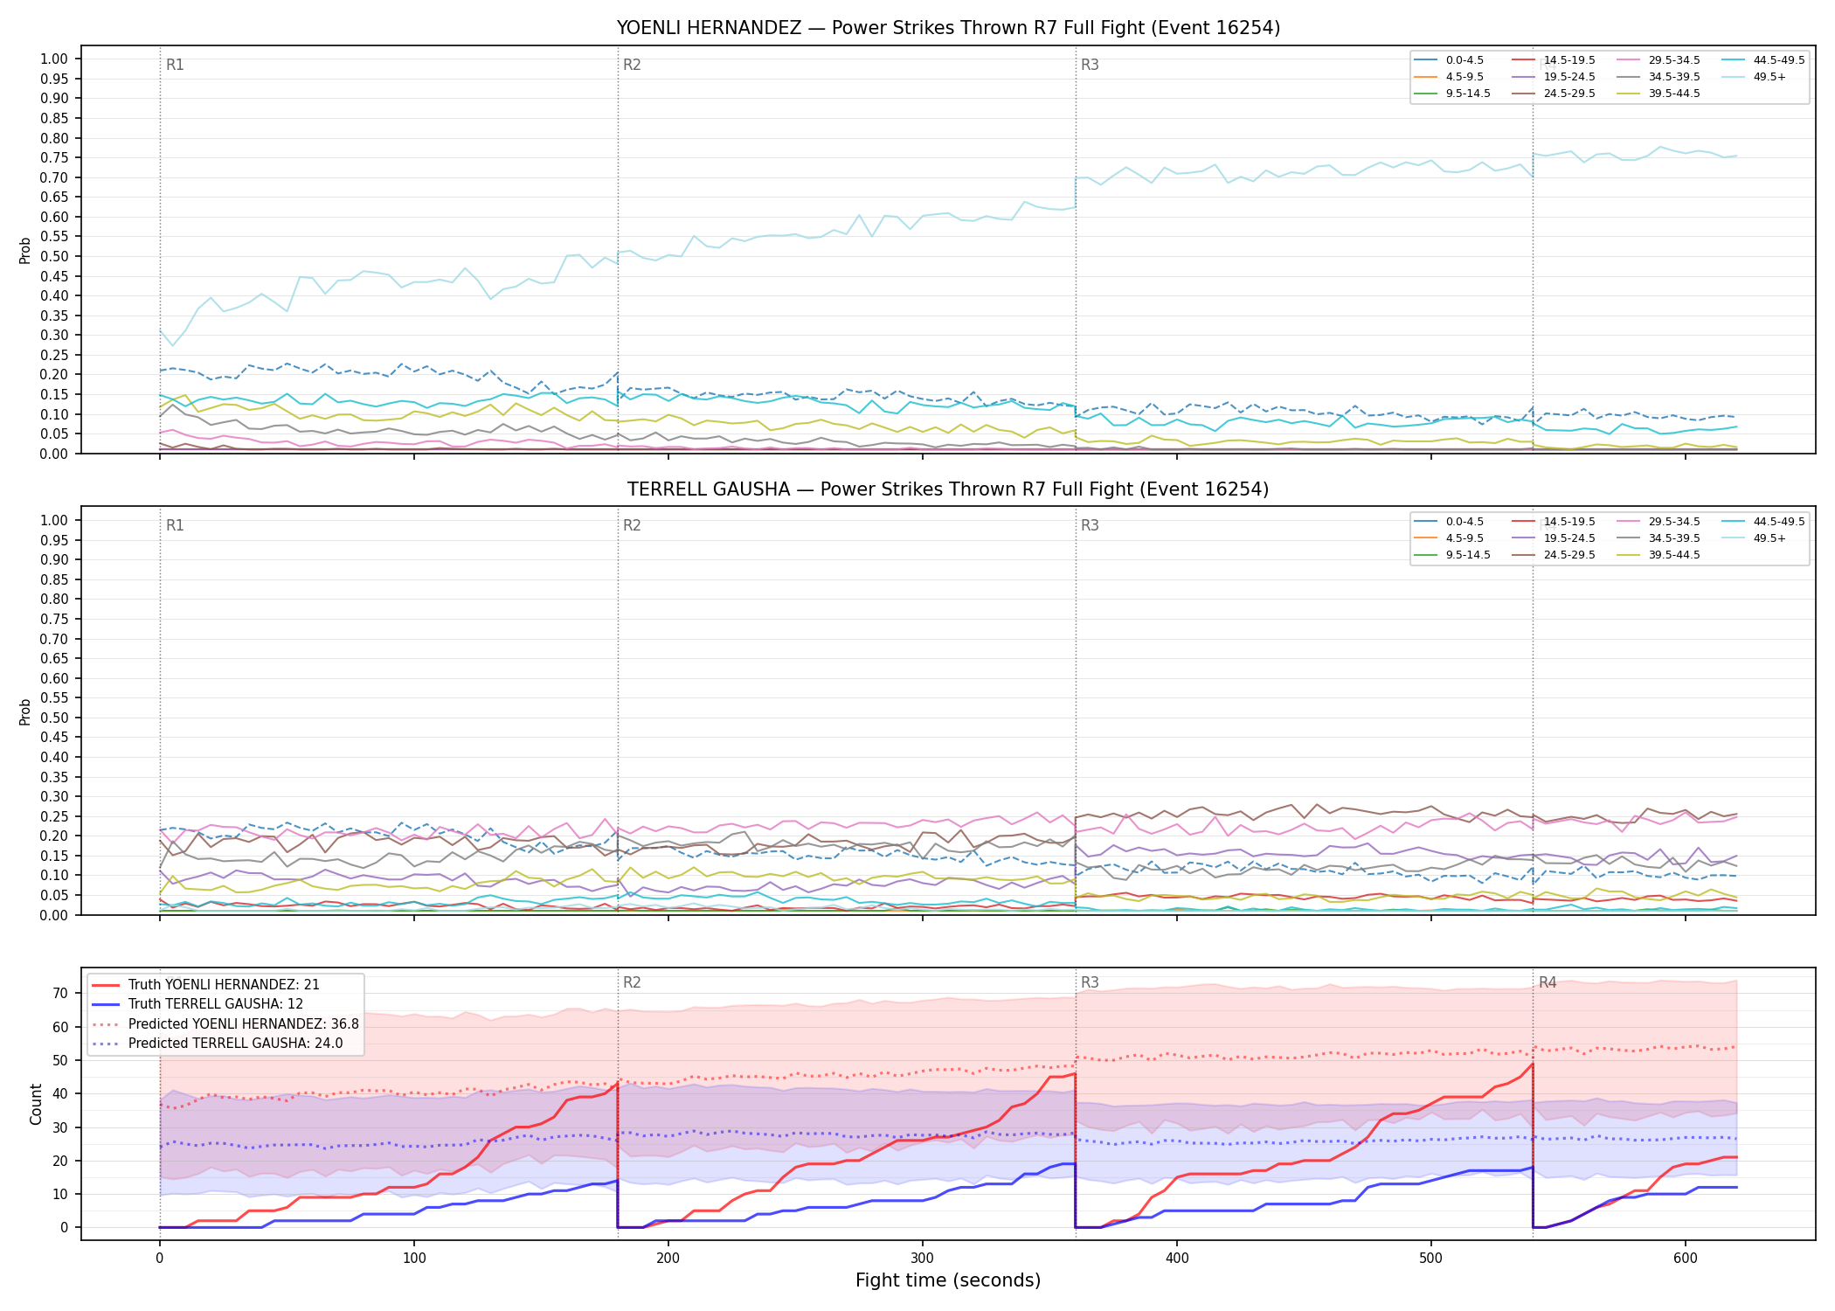The image size is (1835, 1311).
Task: Click the 100 tick on the time axis
Action: click(x=414, y=1259)
